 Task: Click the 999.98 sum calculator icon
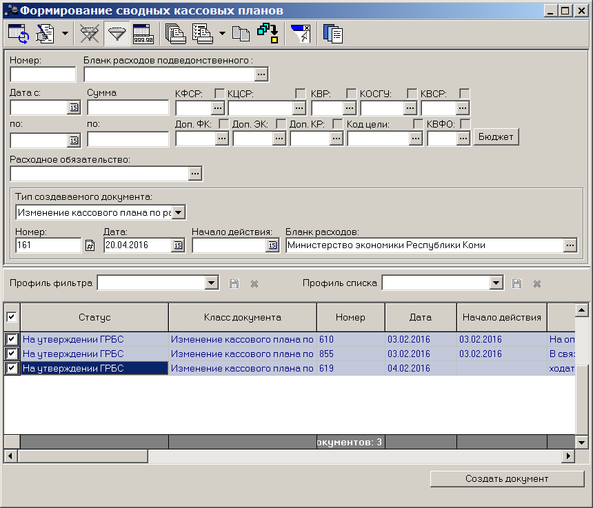[x=143, y=34]
